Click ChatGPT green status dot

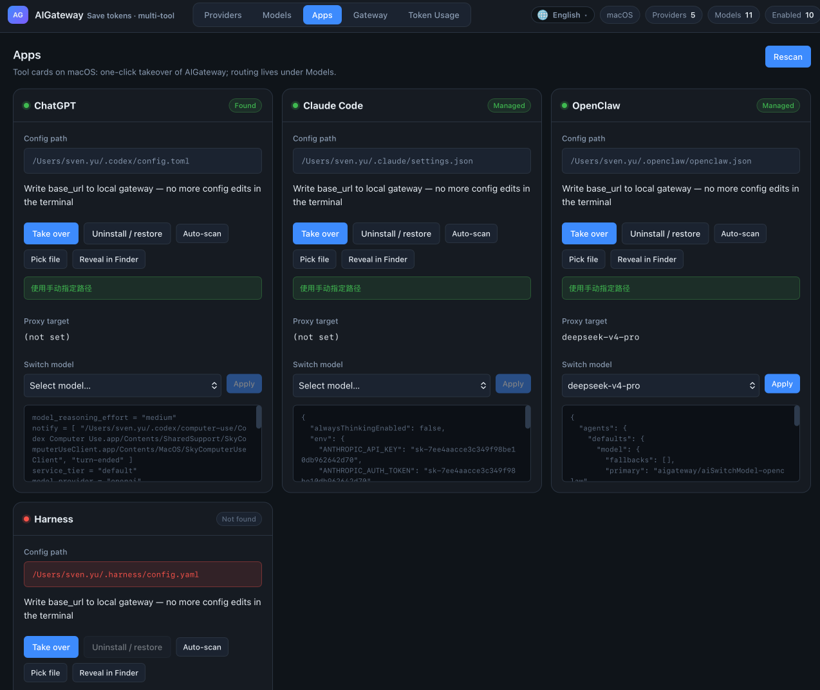click(x=26, y=105)
